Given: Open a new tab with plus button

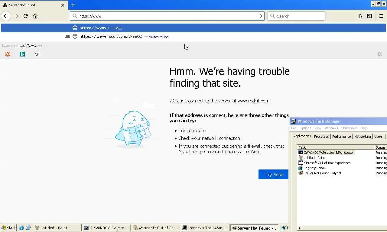Looking at the screenshot, I should click(x=73, y=5).
